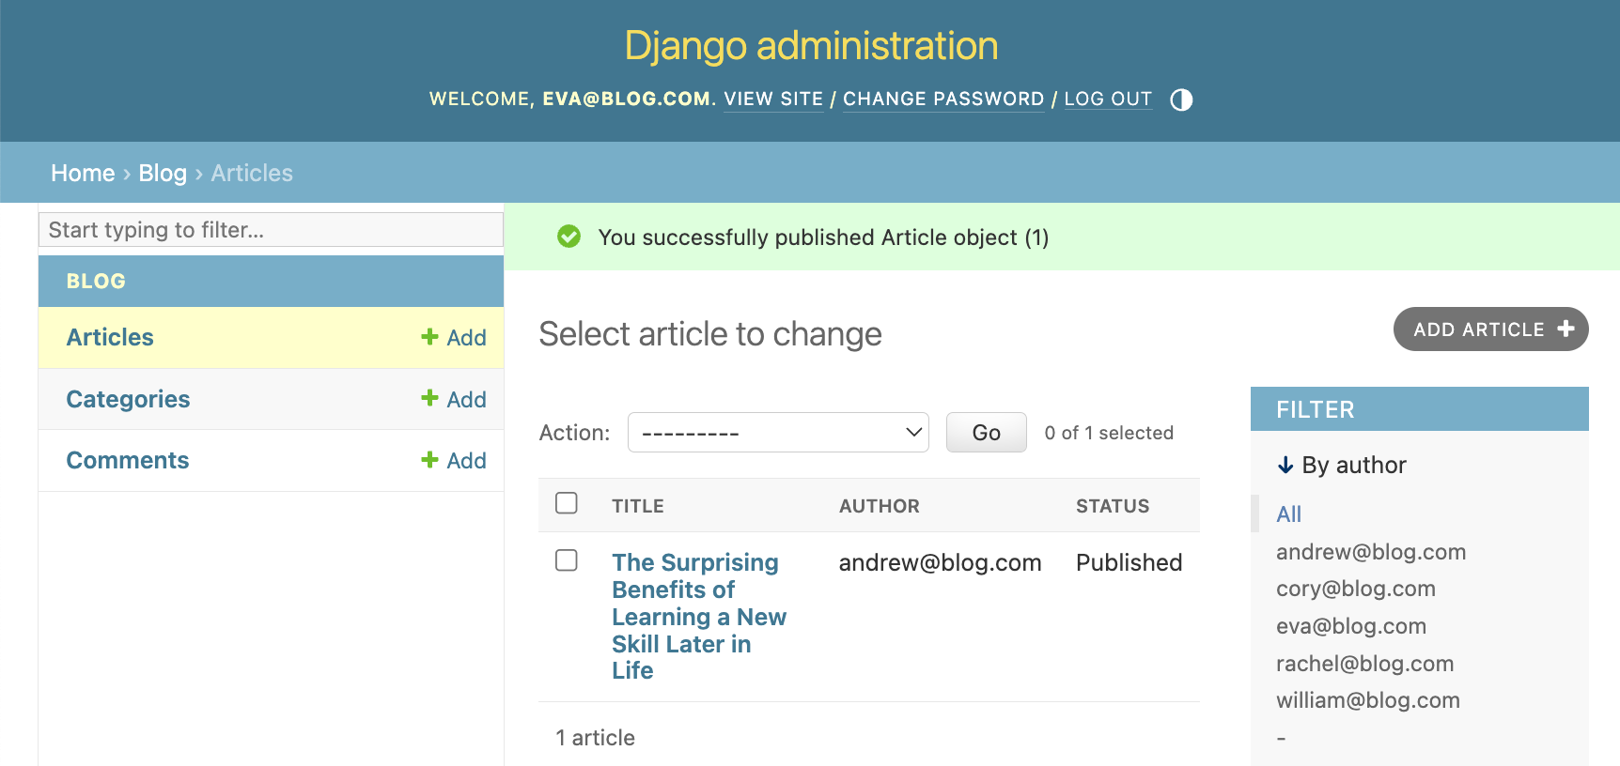Sort by Author column header
Image resolution: width=1620 pixels, height=766 pixels.
[880, 506]
